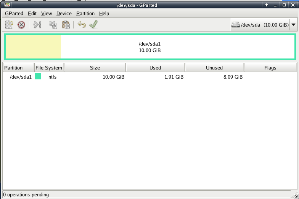This screenshot has width=299, height=199.
Task: Open the GParted menu
Action: pos(14,13)
